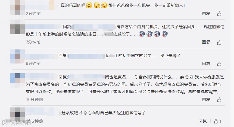This screenshot has width=234, height=127.
Task: Open avatar of the 9分钟前 commenter
Action: coord(17,56)
